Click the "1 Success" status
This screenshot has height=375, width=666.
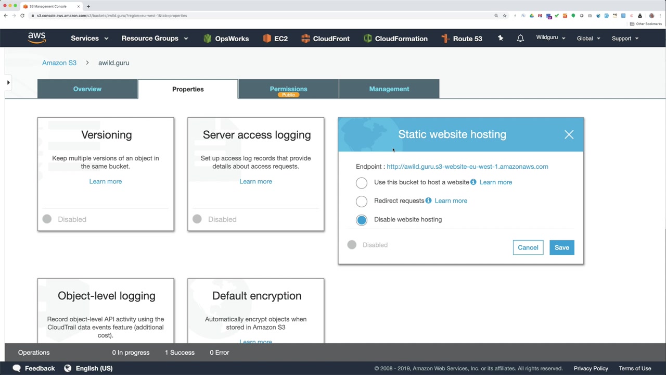pos(180,353)
